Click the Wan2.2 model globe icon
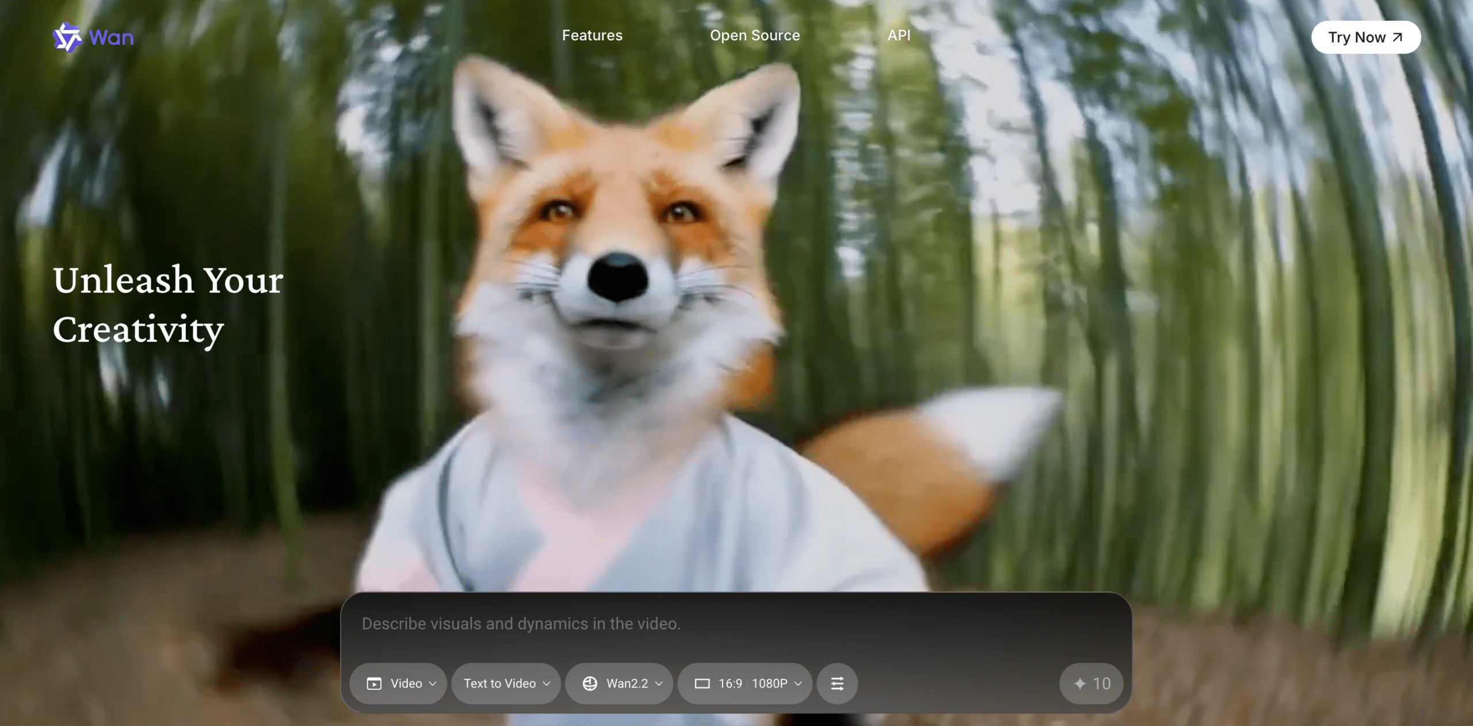The image size is (1473, 726). coord(590,683)
